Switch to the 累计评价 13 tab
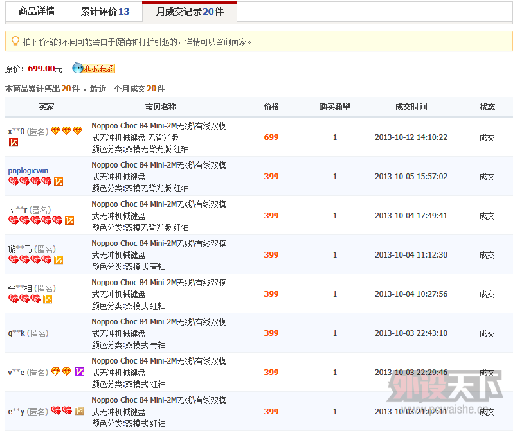The height and width of the screenshot is (431, 515). [105, 12]
